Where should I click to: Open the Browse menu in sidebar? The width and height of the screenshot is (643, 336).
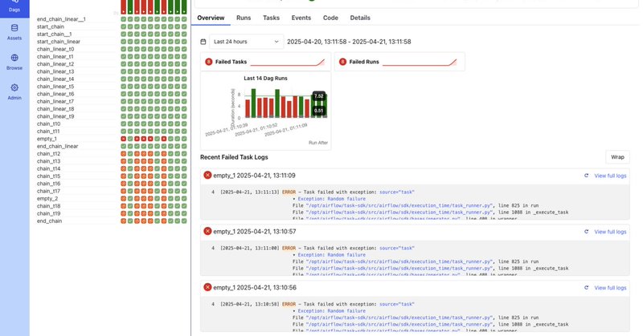coord(14,62)
